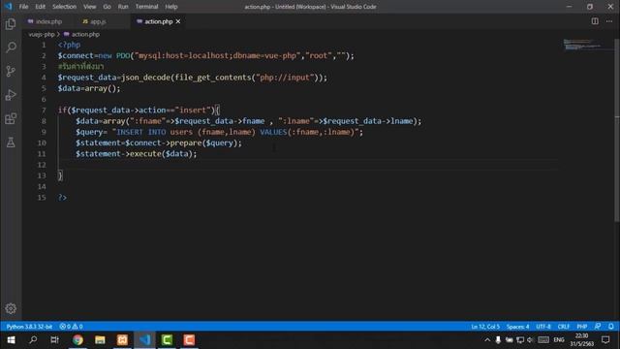
Task: Click the VS Code logo in title bar
Action: pos(9,7)
